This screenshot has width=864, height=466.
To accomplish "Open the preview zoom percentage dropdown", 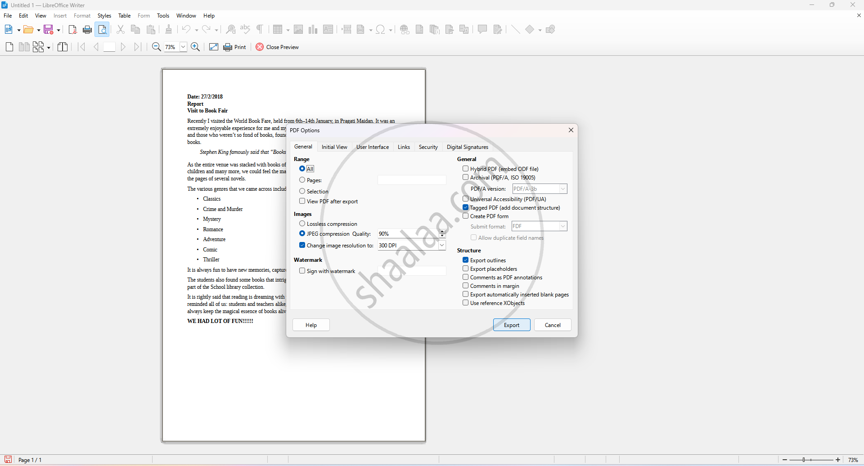I will [183, 47].
